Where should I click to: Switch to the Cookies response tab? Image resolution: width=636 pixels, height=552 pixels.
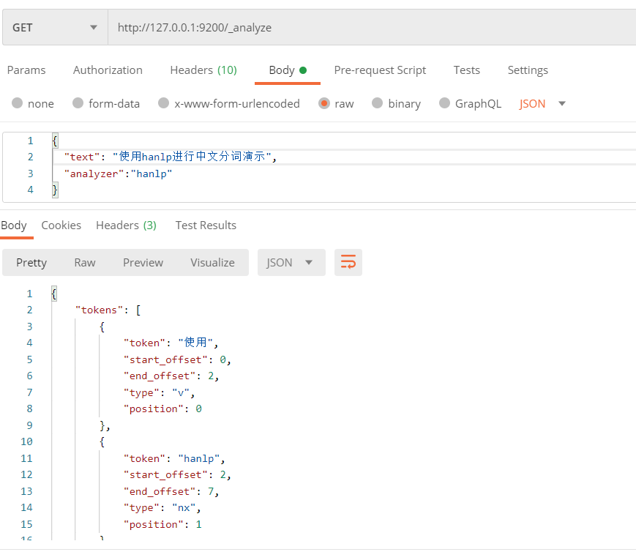[x=61, y=225]
